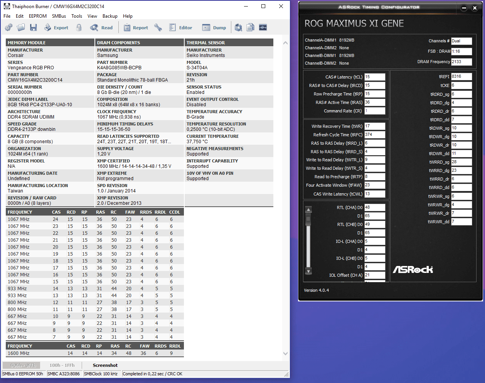Click the Four Activate Window (tFAW) field
The height and width of the screenshot is (383, 485).
(x=375, y=185)
